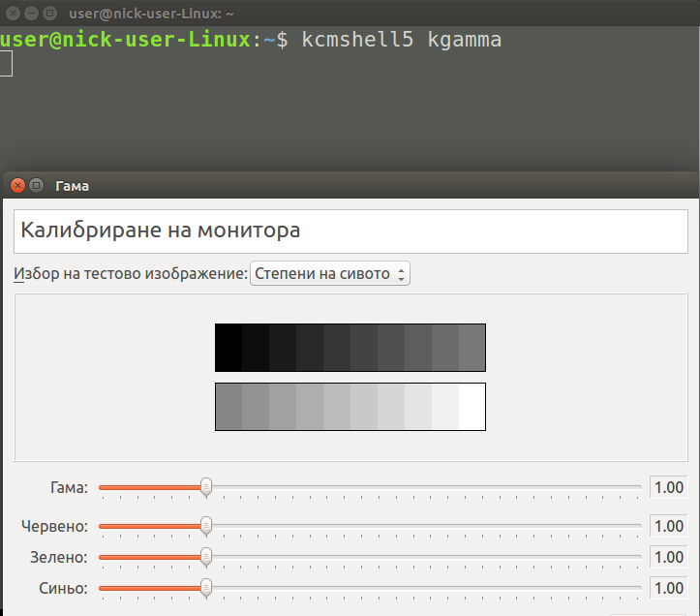Adjust the Зелено slider handle
Screen dimensions: 700x616
pos(206,557)
